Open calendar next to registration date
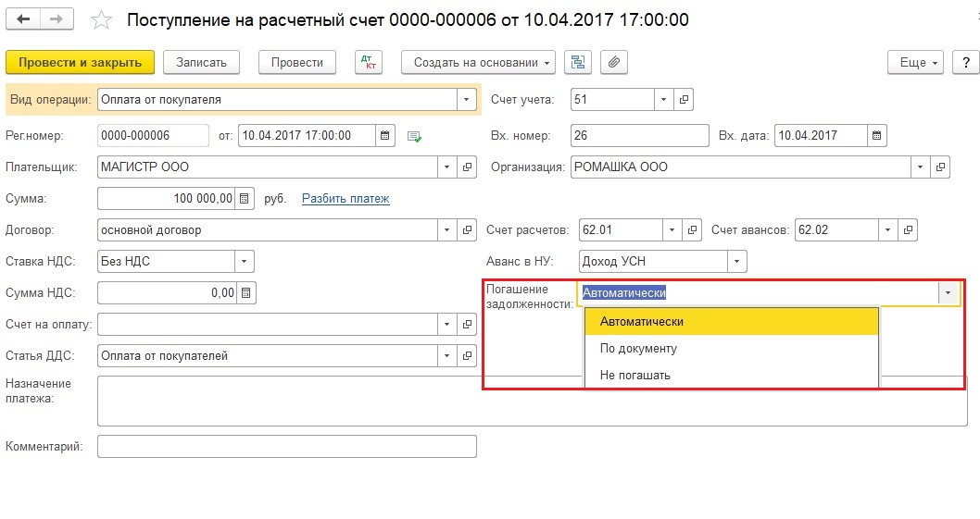980x519 pixels. [x=385, y=135]
